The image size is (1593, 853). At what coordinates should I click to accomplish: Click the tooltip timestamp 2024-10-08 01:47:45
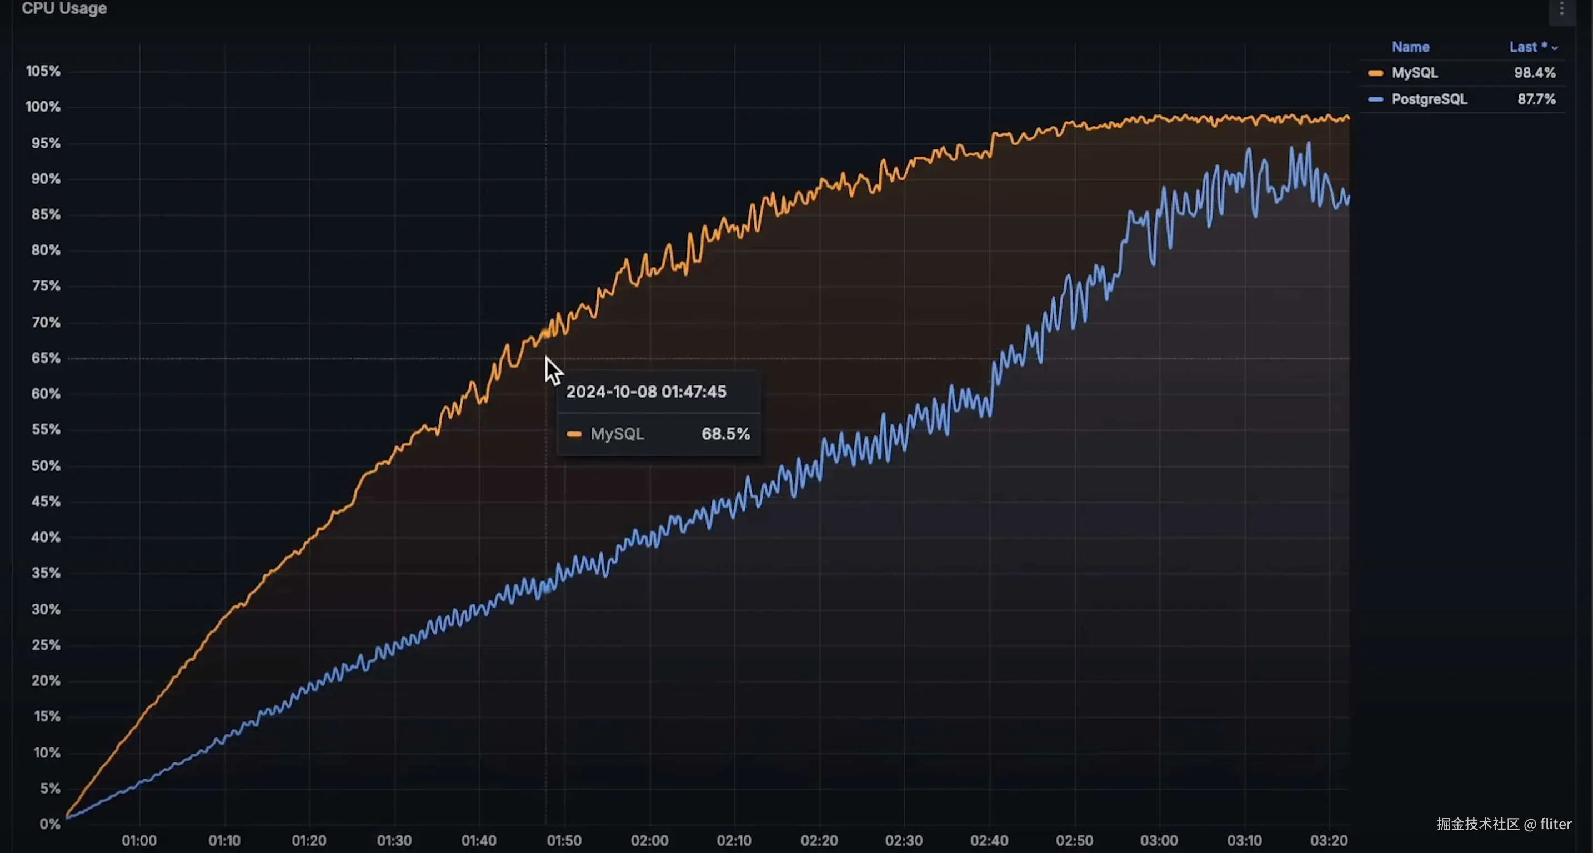click(x=645, y=392)
